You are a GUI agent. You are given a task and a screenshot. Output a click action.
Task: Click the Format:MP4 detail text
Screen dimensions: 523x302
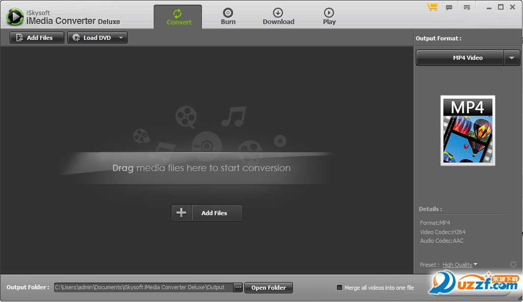click(x=435, y=223)
